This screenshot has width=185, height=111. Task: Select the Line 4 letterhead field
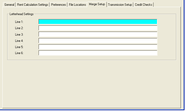tap(98, 41)
